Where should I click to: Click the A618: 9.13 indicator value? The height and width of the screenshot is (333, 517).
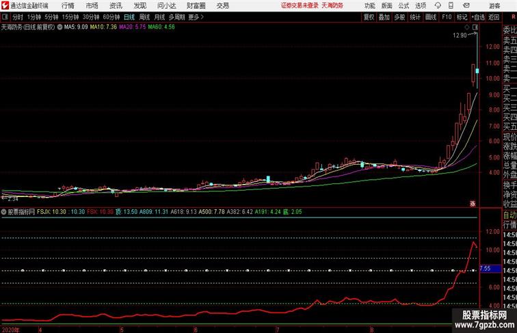(x=183, y=212)
